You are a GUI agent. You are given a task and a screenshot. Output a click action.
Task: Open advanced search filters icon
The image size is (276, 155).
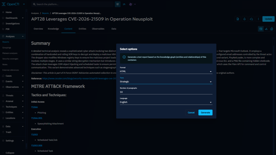pos(118,4)
